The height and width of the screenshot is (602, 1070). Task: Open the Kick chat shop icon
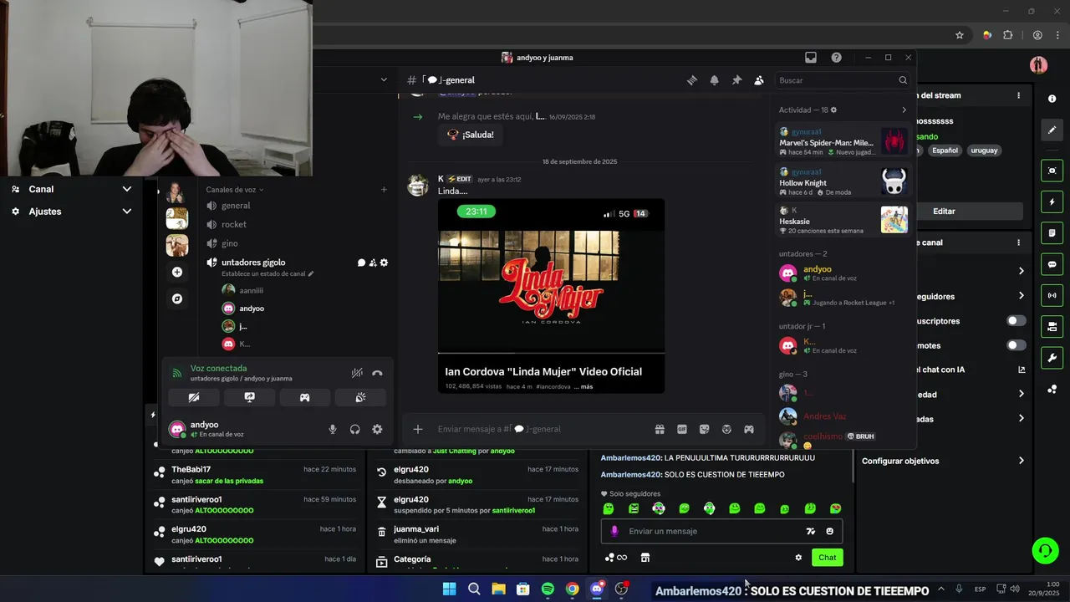pos(645,558)
